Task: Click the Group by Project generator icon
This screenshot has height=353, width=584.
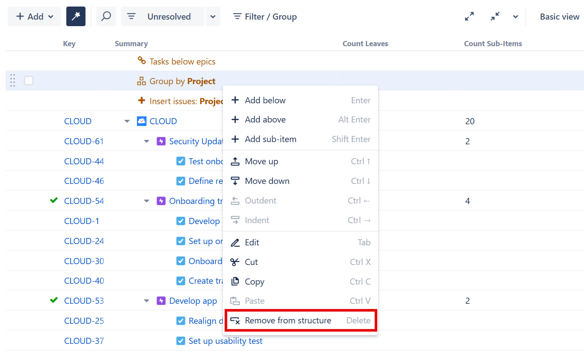Action: pyautogui.click(x=141, y=81)
